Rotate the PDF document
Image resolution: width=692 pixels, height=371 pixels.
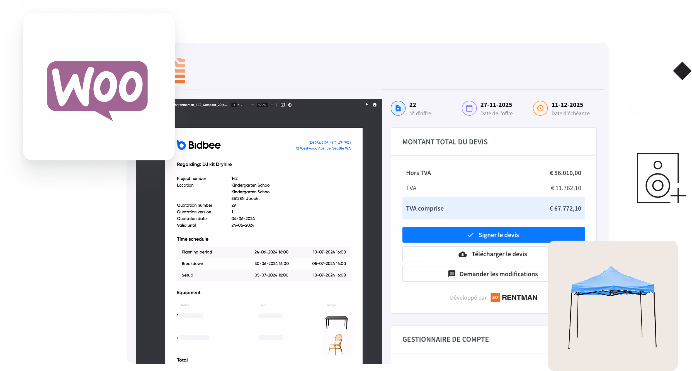pos(290,105)
